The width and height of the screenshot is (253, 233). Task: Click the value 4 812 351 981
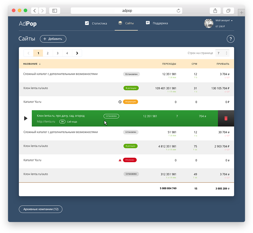tap(167, 147)
